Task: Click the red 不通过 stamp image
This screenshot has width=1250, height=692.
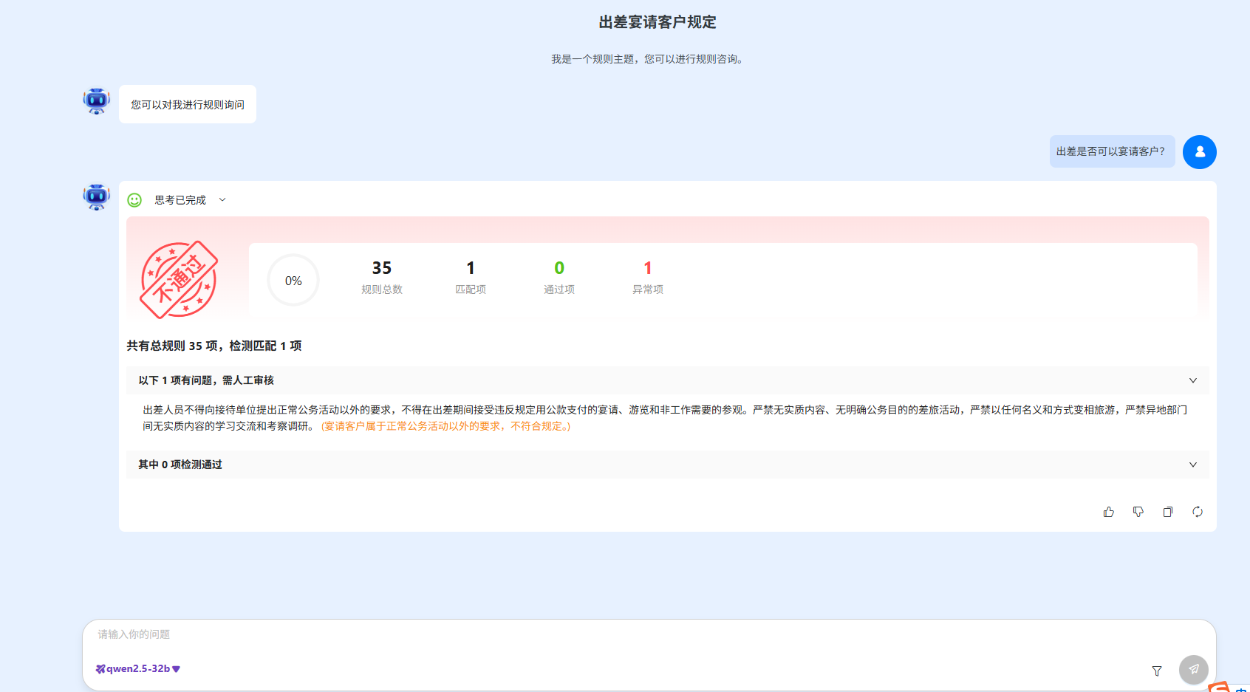Action: (x=179, y=280)
